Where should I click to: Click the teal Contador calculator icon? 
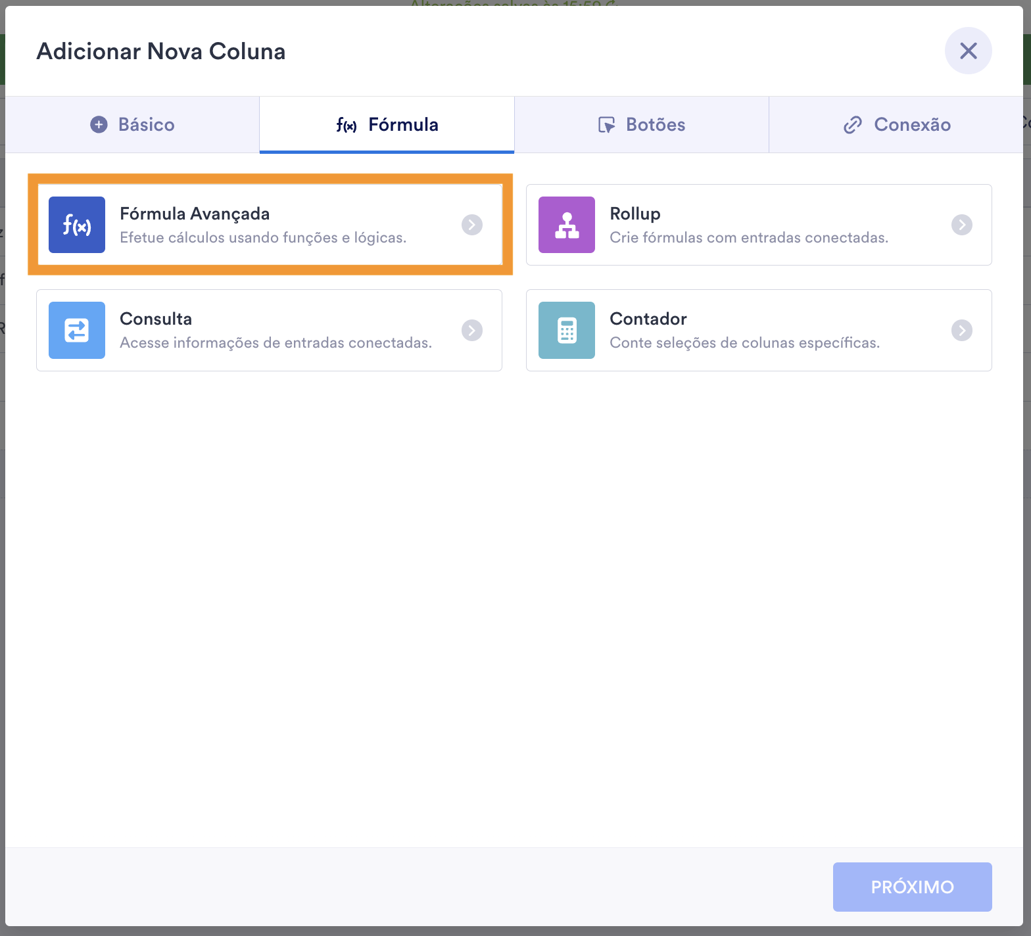pyautogui.click(x=567, y=330)
